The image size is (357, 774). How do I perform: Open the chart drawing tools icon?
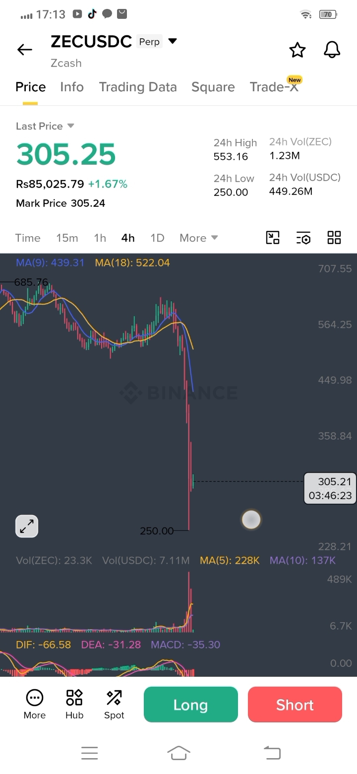point(273,238)
